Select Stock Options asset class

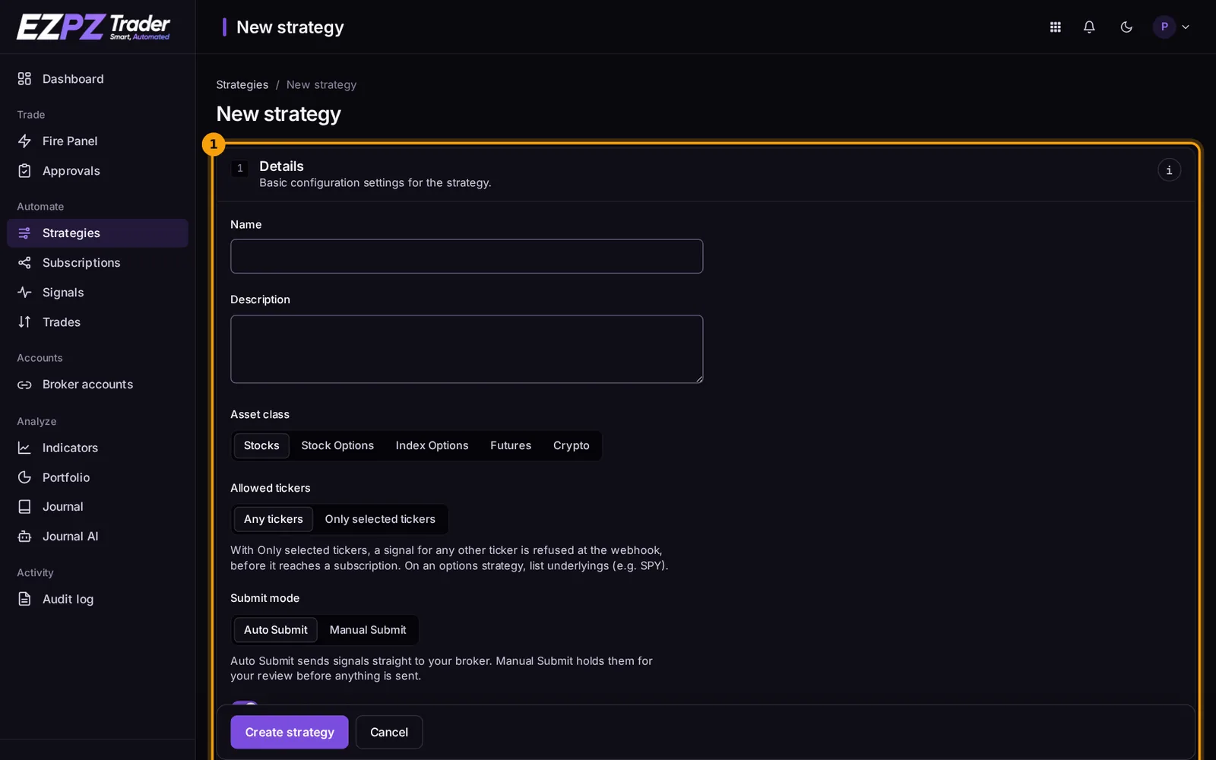point(337,446)
